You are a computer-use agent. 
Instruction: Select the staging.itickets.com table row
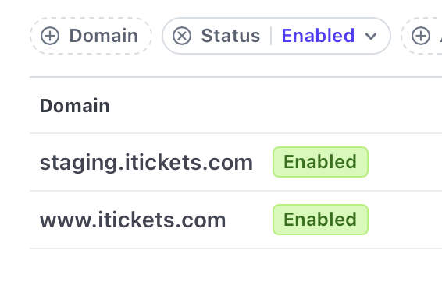pos(236,162)
